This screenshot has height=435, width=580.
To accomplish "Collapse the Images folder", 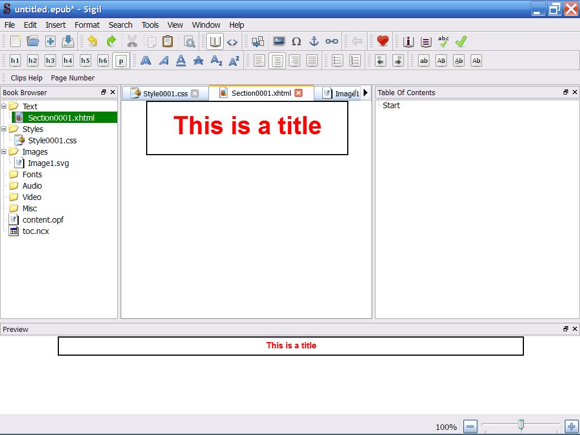I will [x=4, y=152].
